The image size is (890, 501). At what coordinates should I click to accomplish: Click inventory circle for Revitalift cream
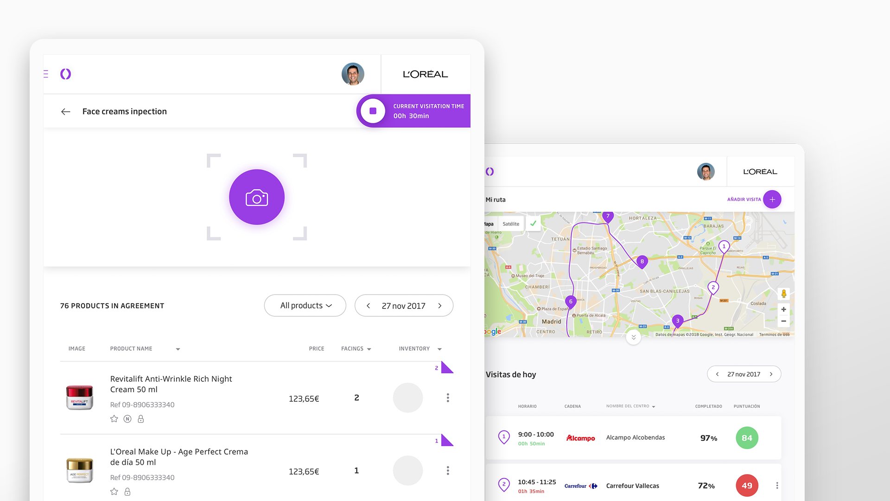coord(408,398)
